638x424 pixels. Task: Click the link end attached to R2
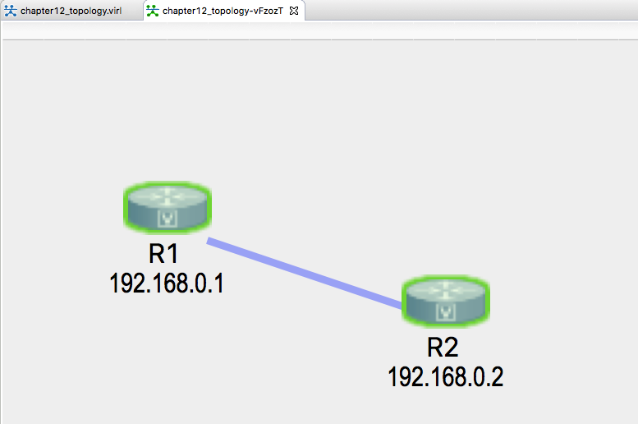coord(396,304)
